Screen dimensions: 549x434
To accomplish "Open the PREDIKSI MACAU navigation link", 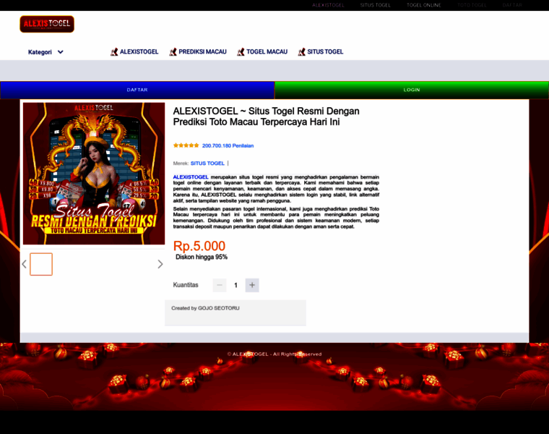I will pos(202,52).
